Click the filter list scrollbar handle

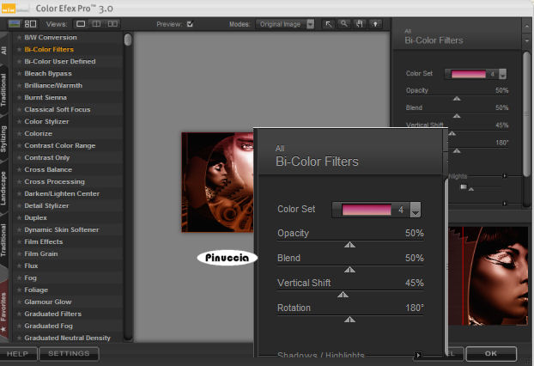tap(128, 40)
